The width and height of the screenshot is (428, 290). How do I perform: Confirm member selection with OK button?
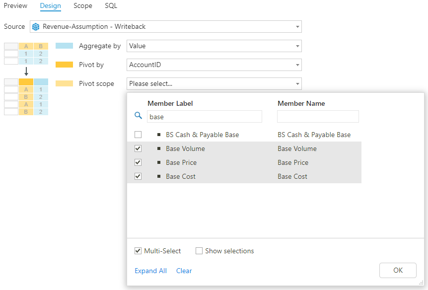397,270
